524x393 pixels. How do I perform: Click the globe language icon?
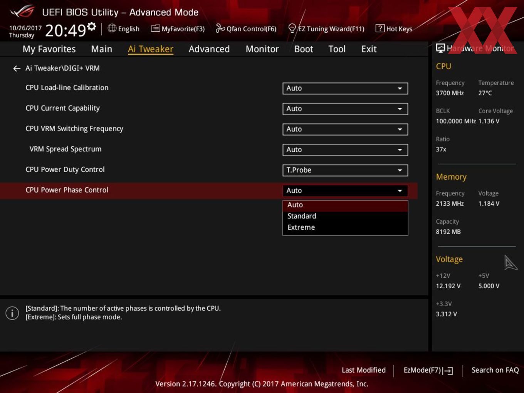(x=112, y=28)
